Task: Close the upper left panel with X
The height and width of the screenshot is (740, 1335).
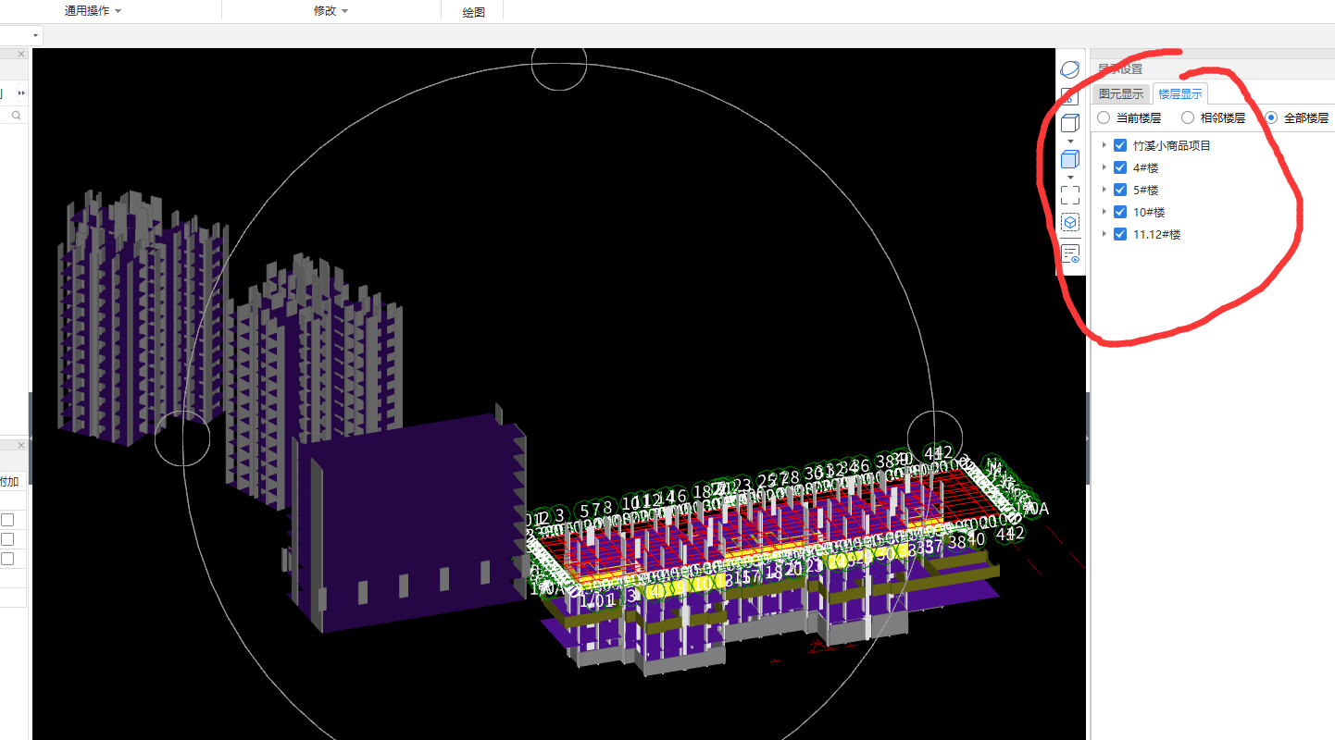Action: (21, 55)
